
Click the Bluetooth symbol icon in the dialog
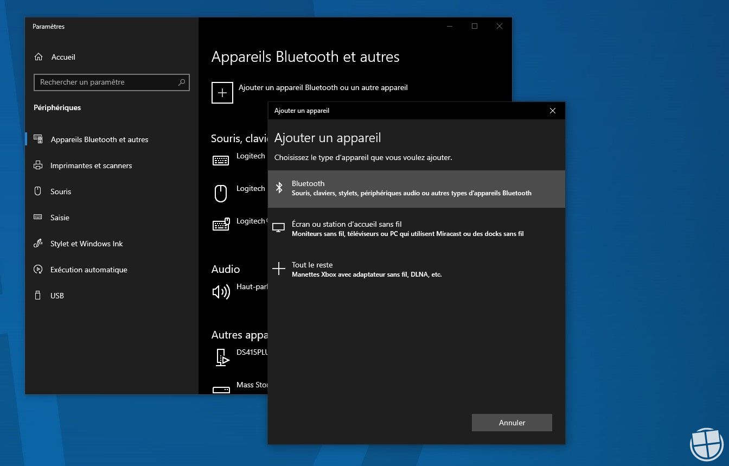pyautogui.click(x=279, y=188)
